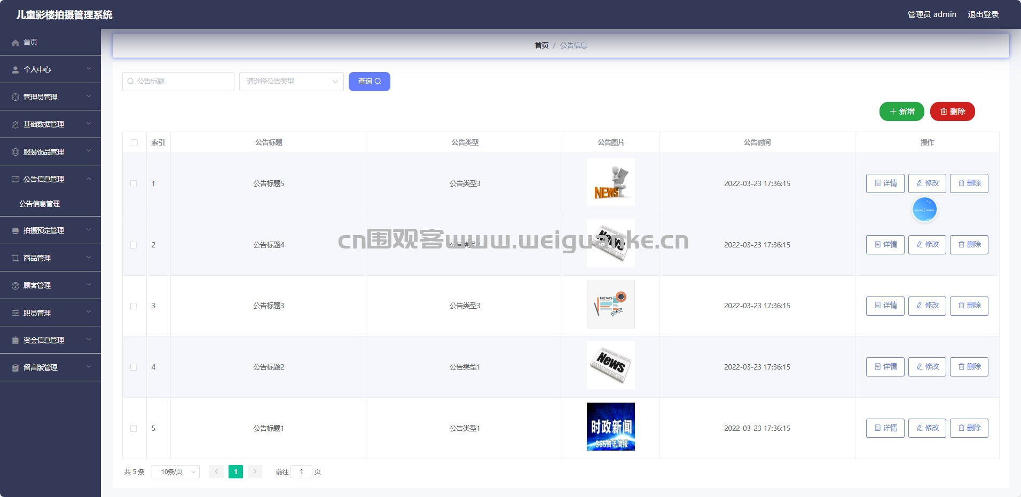
Task: Select page 1 in pagination
Action: [235, 471]
